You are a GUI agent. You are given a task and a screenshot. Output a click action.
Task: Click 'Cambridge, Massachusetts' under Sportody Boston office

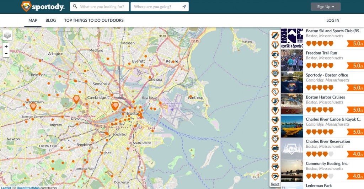327,80
